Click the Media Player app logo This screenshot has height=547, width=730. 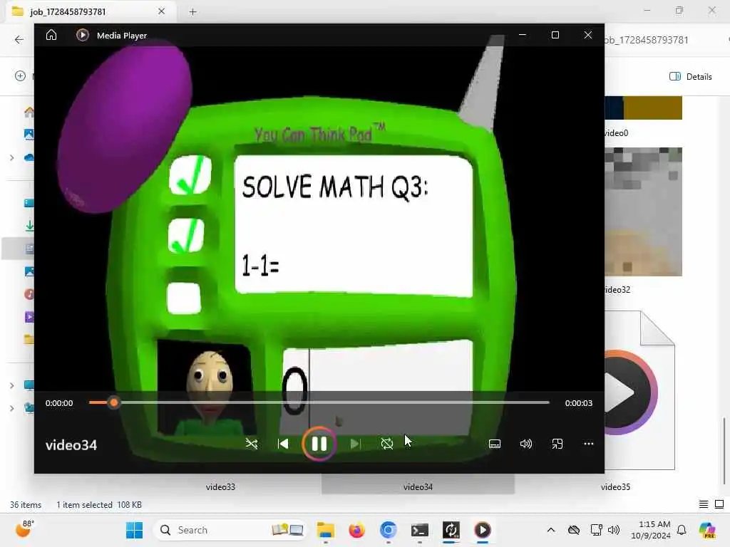coord(83,35)
